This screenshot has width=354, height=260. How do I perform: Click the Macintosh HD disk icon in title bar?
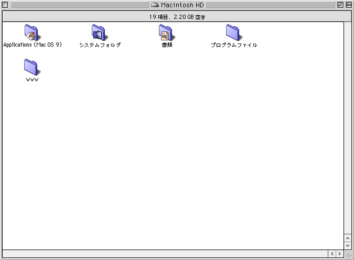click(155, 5)
